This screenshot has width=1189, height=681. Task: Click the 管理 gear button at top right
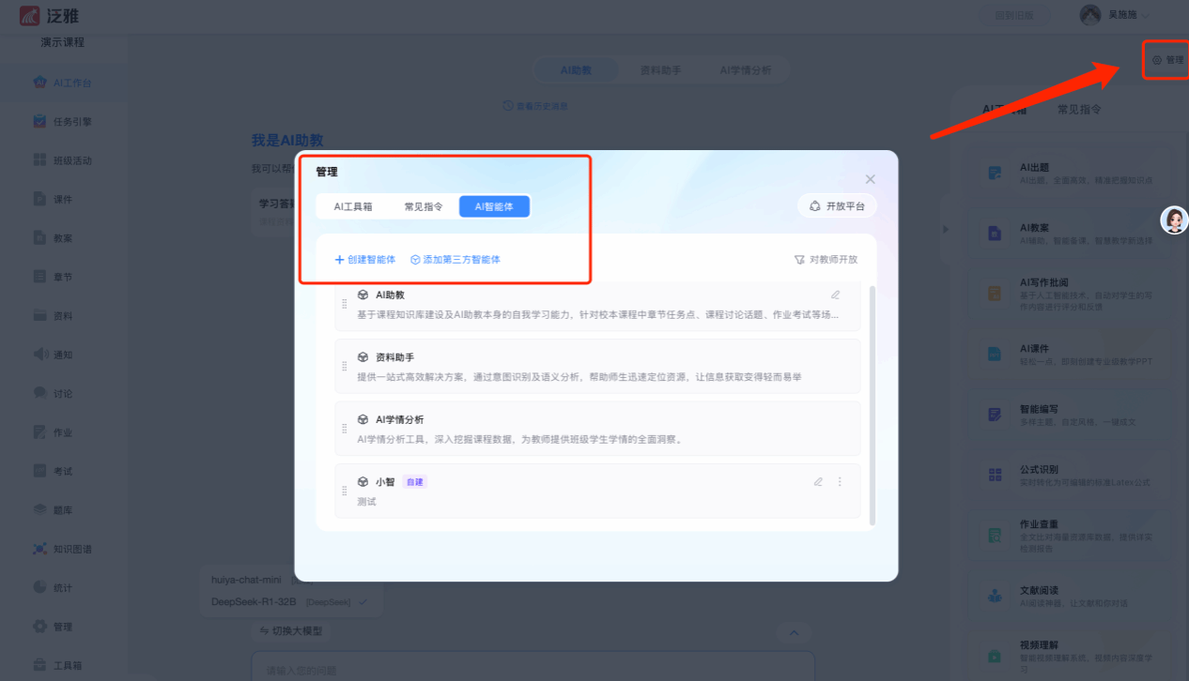point(1167,60)
